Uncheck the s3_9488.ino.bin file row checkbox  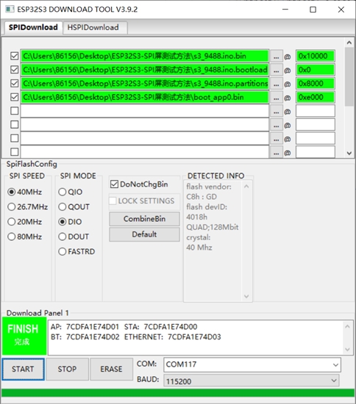pyautogui.click(x=15, y=56)
